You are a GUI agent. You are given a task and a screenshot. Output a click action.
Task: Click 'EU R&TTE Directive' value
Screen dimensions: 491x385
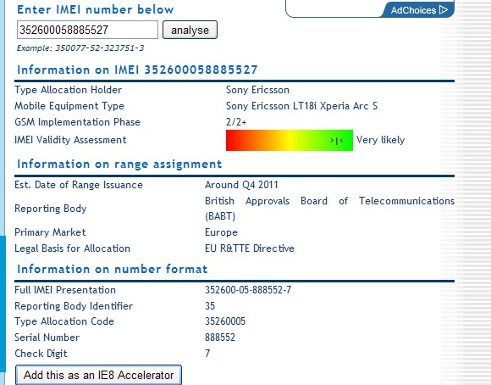coord(250,248)
